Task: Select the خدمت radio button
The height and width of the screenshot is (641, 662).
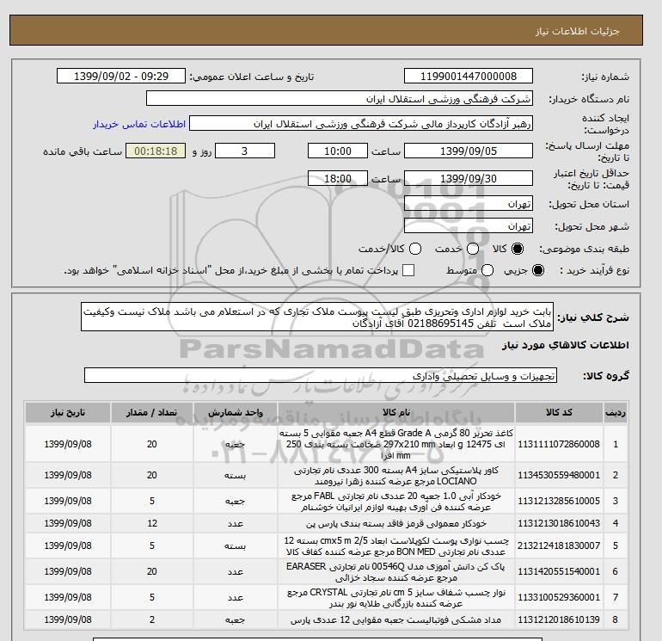Action: [x=473, y=249]
